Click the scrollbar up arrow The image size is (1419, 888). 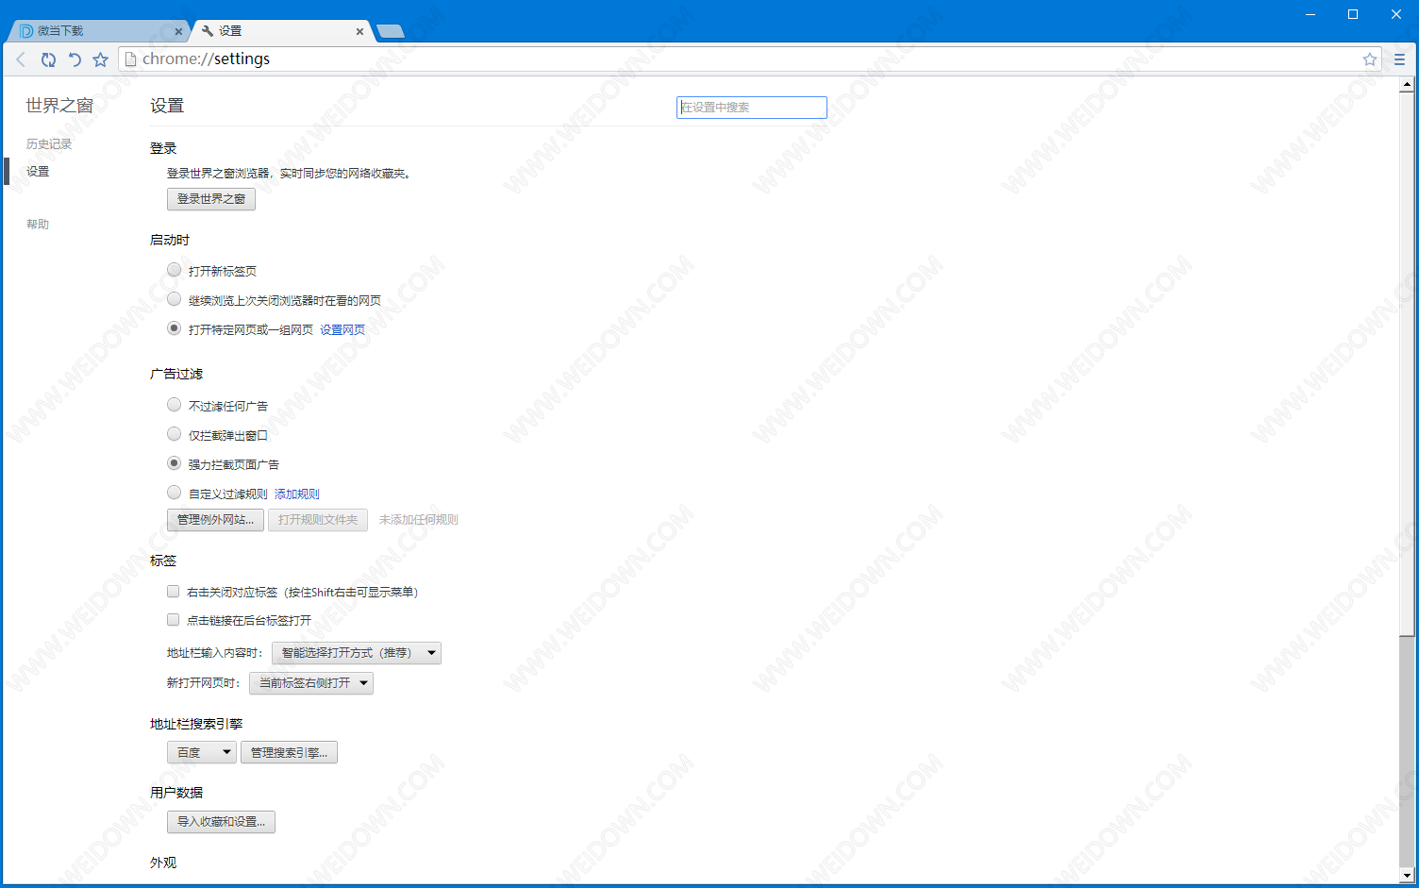(x=1407, y=85)
